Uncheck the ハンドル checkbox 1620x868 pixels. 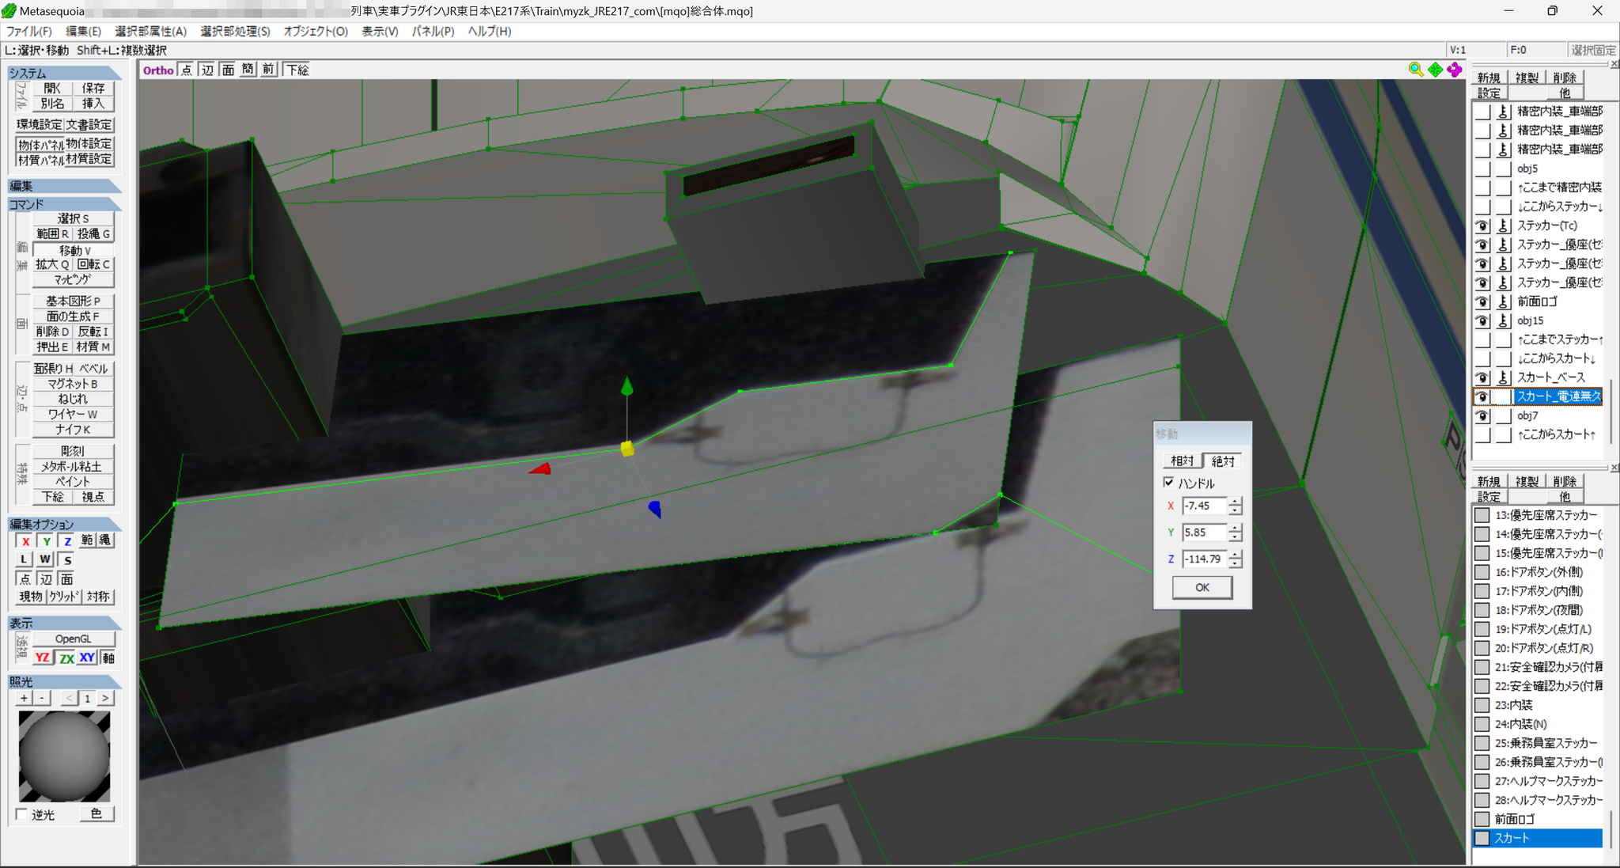(1169, 483)
